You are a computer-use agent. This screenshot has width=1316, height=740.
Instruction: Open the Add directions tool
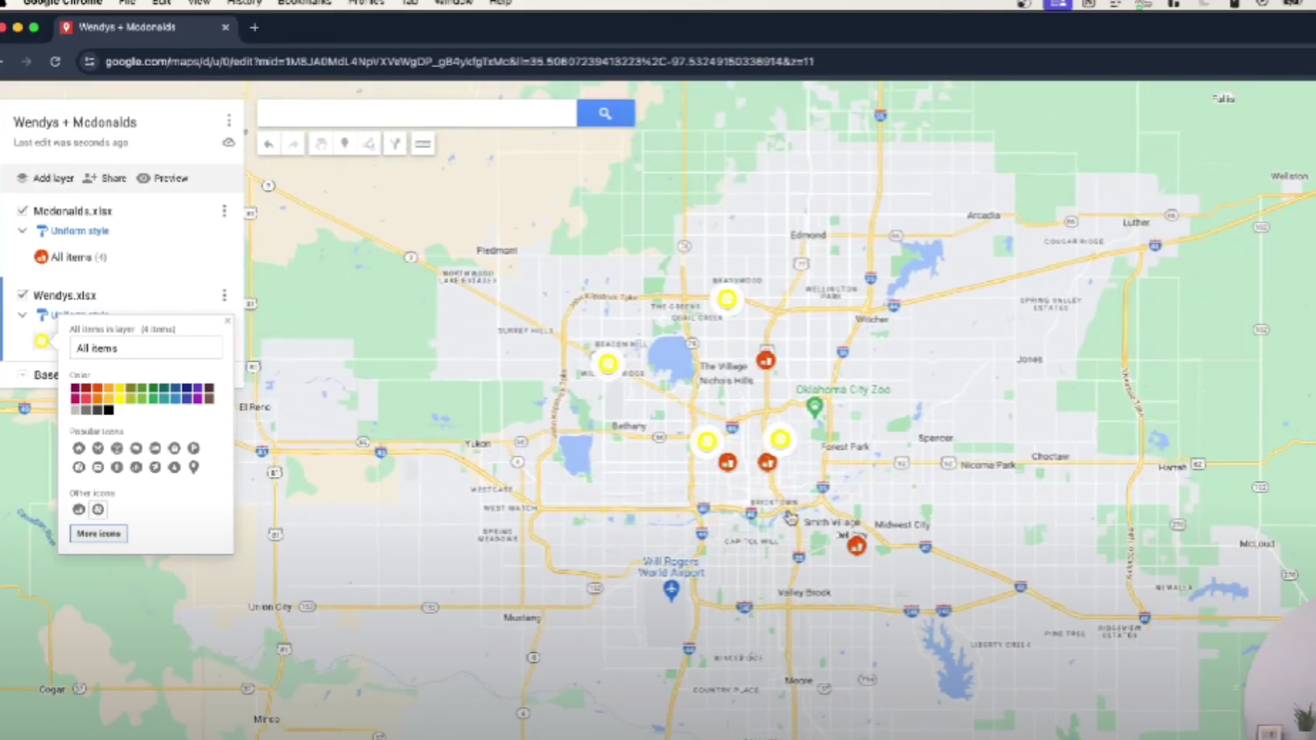coord(396,144)
